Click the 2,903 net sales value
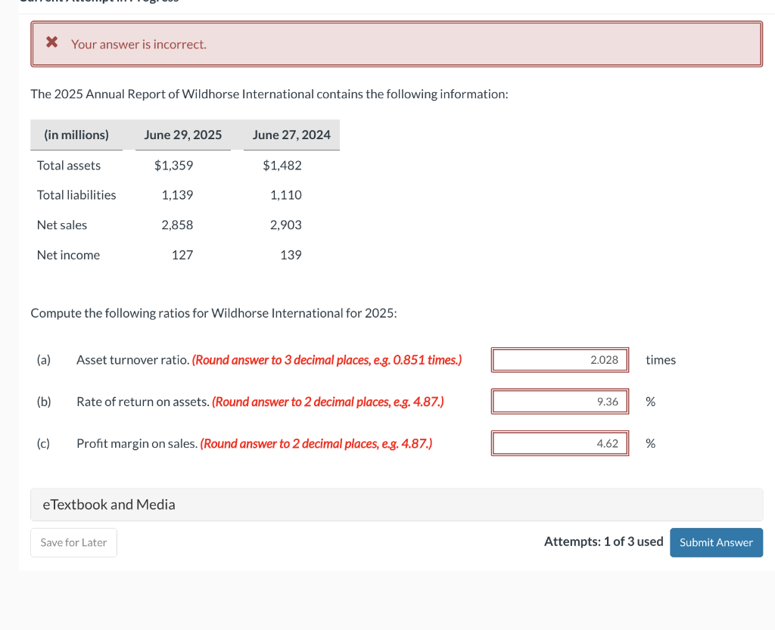775x630 pixels. (285, 225)
